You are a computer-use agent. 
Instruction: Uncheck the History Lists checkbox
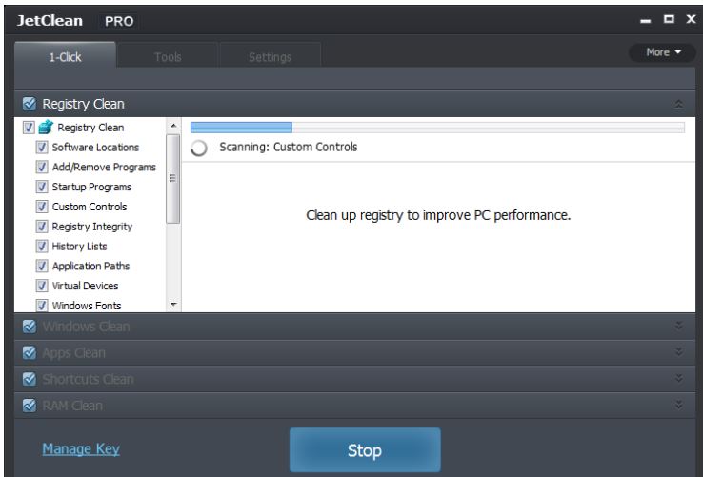point(42,247)
